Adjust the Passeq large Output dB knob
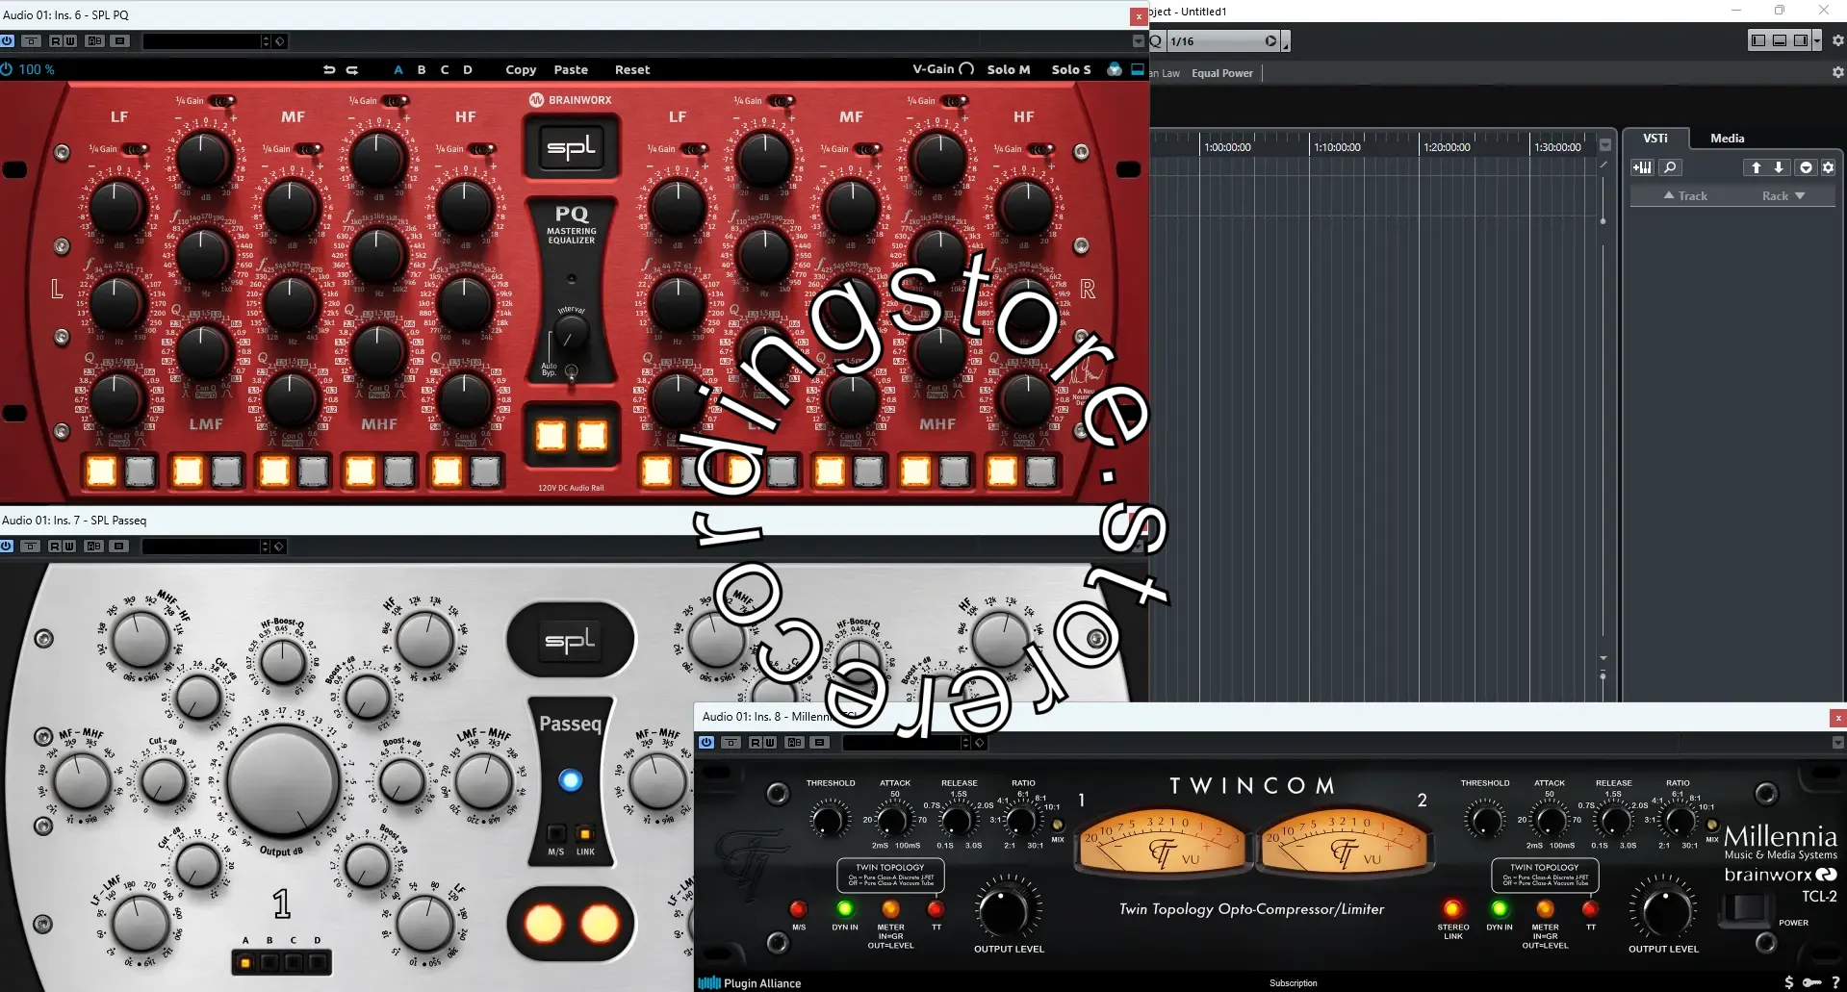 point(283,780)
